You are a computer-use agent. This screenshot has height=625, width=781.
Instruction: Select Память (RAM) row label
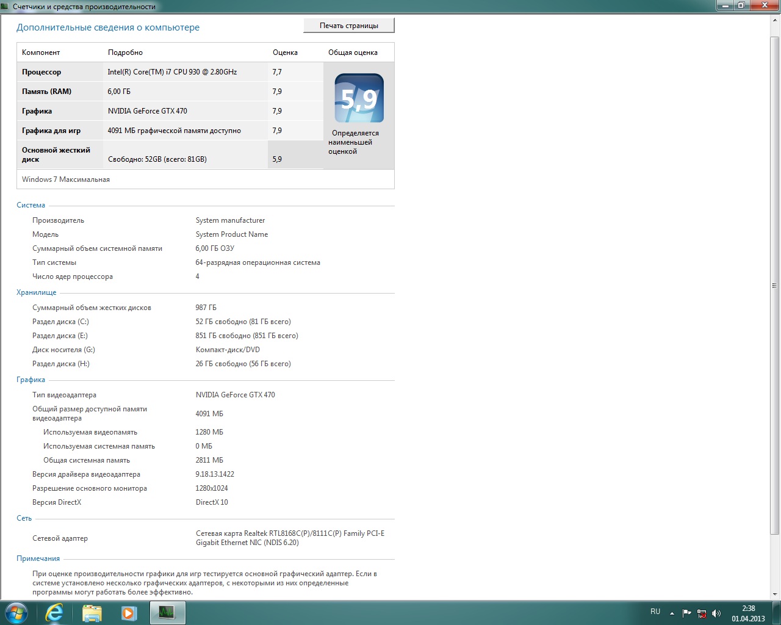coord(46,92)
